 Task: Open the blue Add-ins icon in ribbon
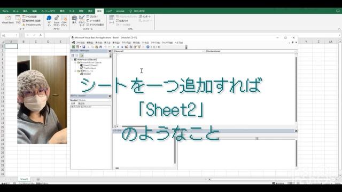[x=49, y=20]
